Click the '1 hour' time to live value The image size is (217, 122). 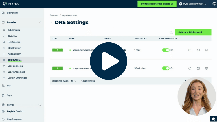137,50
